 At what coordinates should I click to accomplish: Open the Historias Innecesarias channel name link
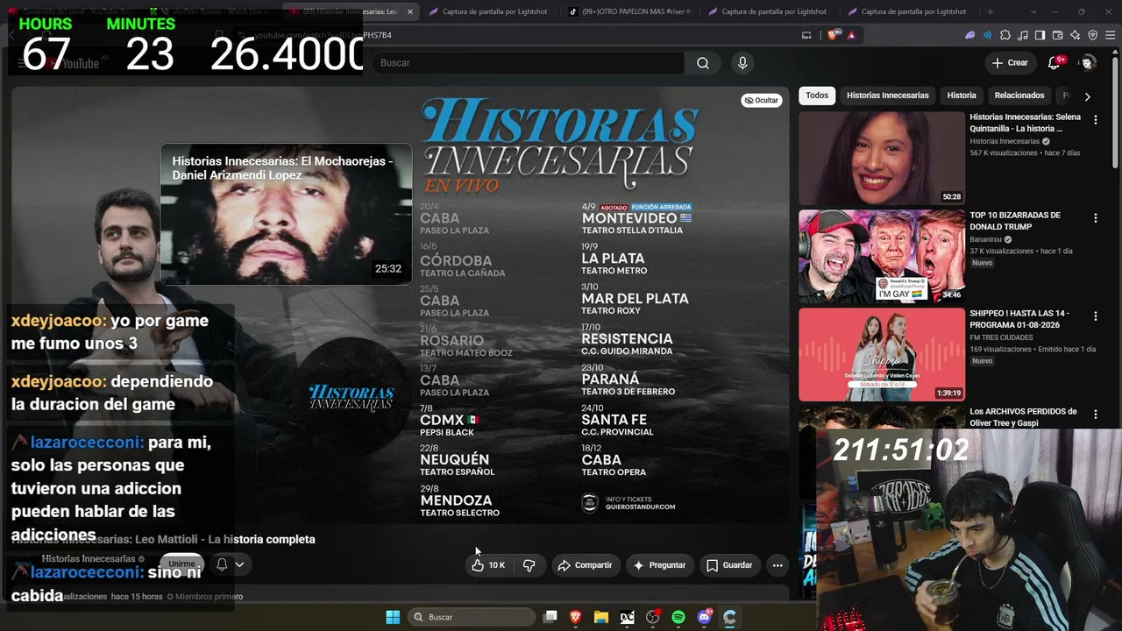coord(89,559)
